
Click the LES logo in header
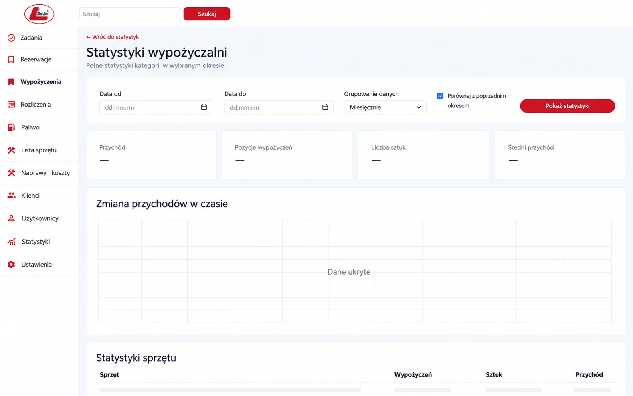coord(39,14)
